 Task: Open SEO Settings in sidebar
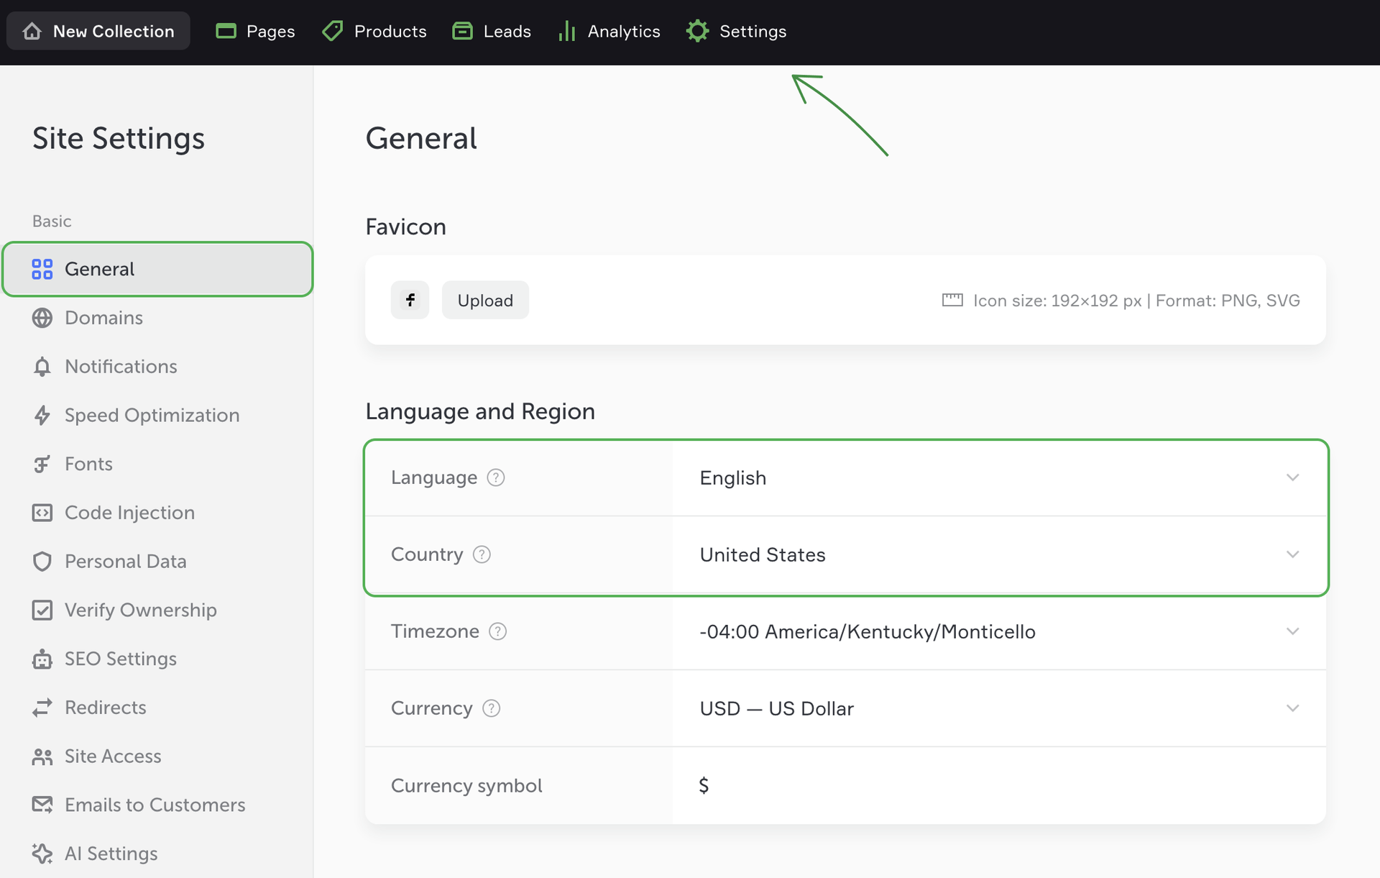click(x=120, y=659)
